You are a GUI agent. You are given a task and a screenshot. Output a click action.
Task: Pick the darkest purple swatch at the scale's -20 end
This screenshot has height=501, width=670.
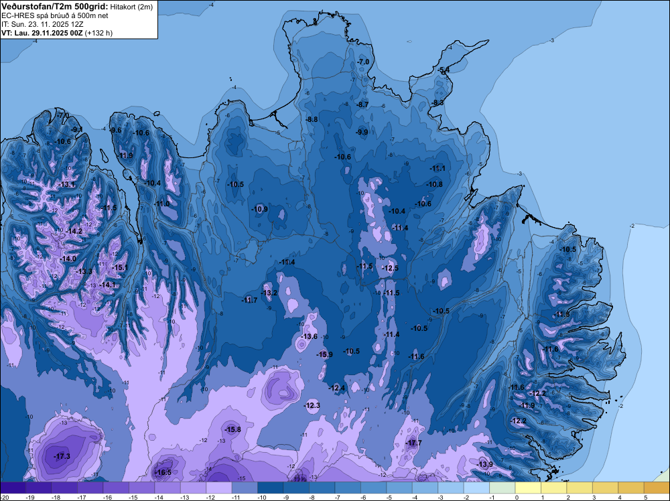pyautogui.click(x=13, y=488)
